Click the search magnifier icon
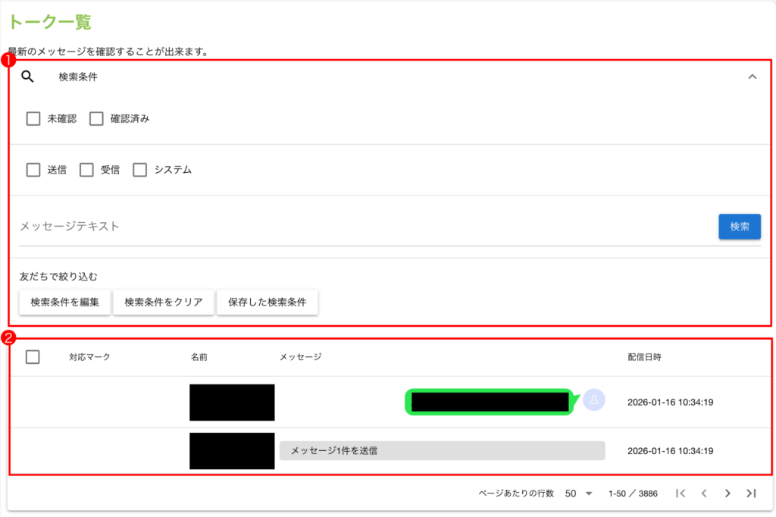Image resolution: width=776 pixels, height=517 pixels. (x=28, y=77)
